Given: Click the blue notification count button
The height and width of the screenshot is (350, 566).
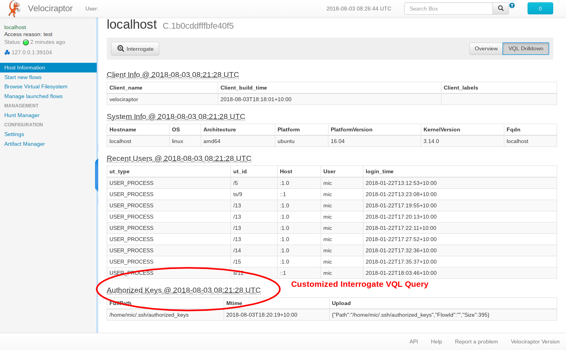Looking at the screenshot, I should (540, 9).
